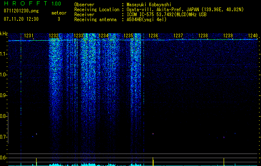This screenshot has height=166, width=261.
Task: Click the 1233 time marker
Action: pyautogui.click(x=78, y=36)
